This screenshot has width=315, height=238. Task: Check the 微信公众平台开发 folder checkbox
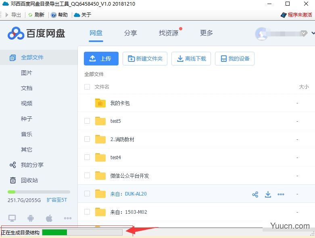tap(87, 175)
